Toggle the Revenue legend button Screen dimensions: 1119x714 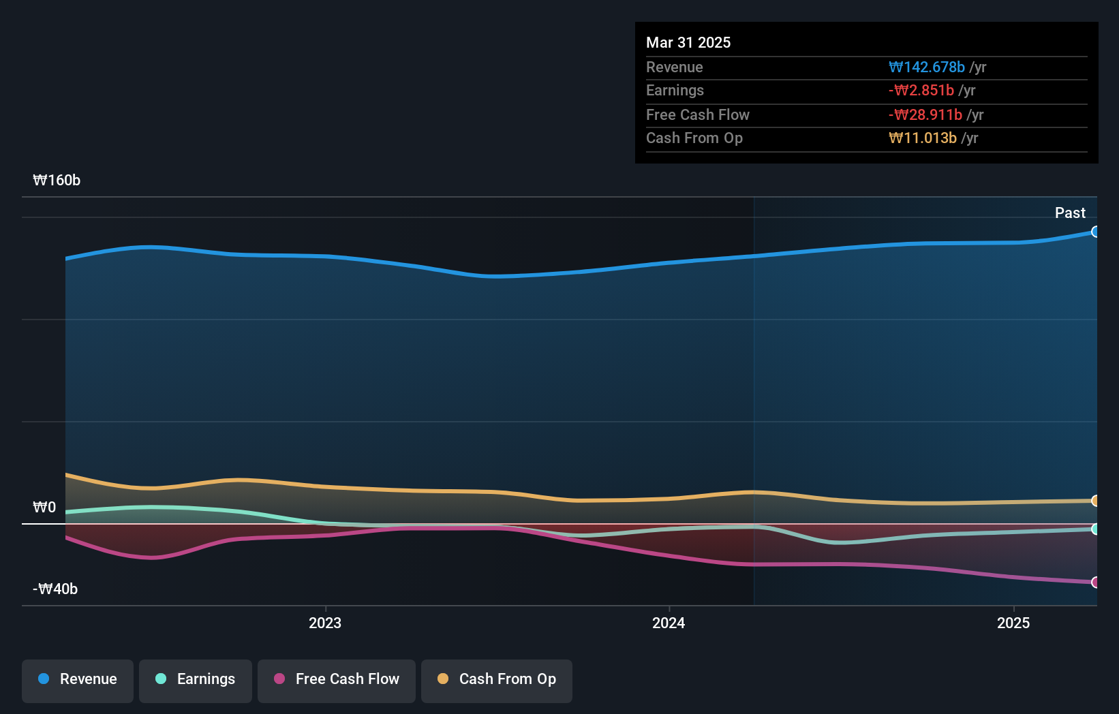click(78, 681)
